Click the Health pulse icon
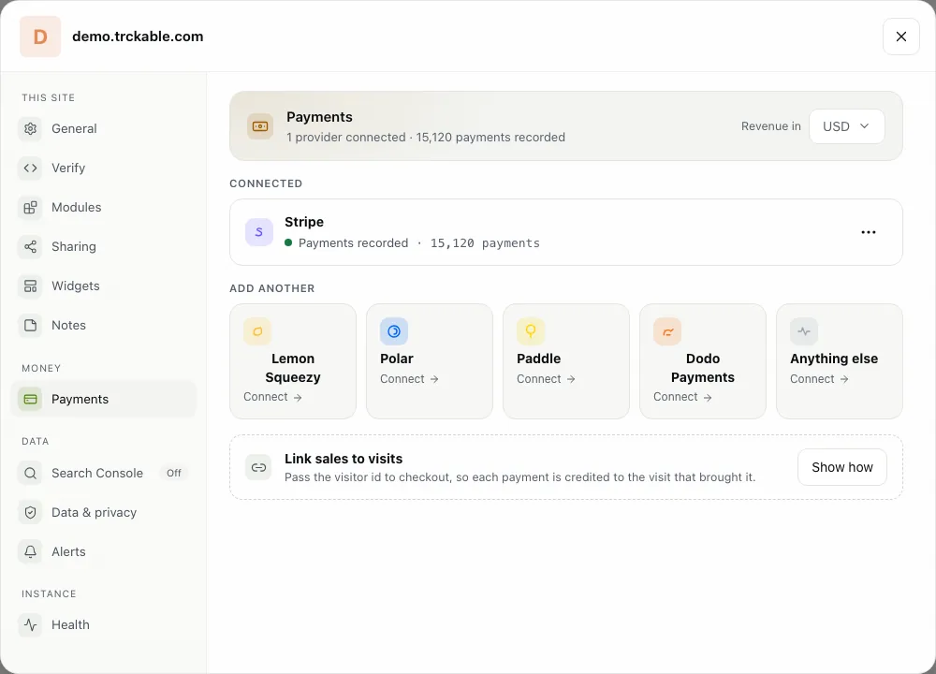This screenshot has height=674, width=936. tap(31, 624)
